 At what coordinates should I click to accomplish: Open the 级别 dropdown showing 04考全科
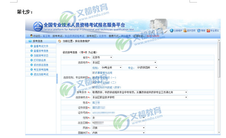point(112,67)
